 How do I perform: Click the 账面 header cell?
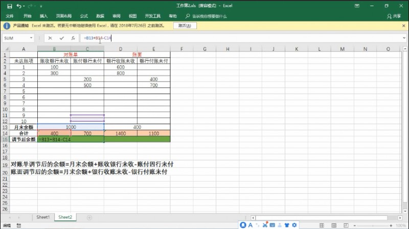[x=137, y=55]
